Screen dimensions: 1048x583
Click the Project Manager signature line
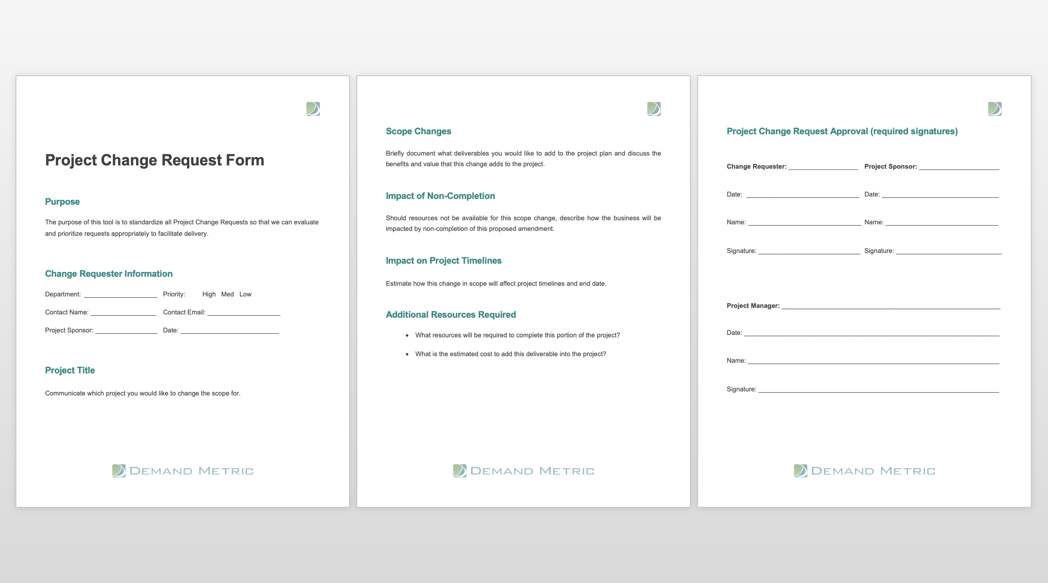(878, 390)
